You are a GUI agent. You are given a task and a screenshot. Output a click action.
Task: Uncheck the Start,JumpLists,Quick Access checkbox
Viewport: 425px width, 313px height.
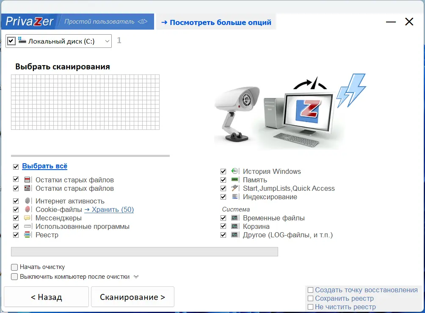tap(223, 188)
